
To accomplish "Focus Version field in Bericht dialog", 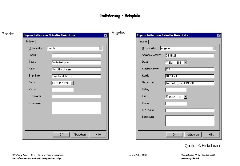I will pyautogui.click(x=63, y=90).
